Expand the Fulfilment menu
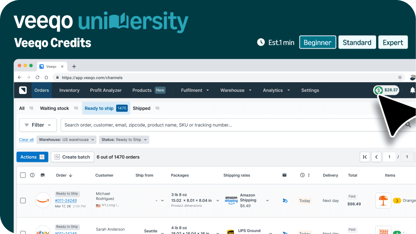 195,90
